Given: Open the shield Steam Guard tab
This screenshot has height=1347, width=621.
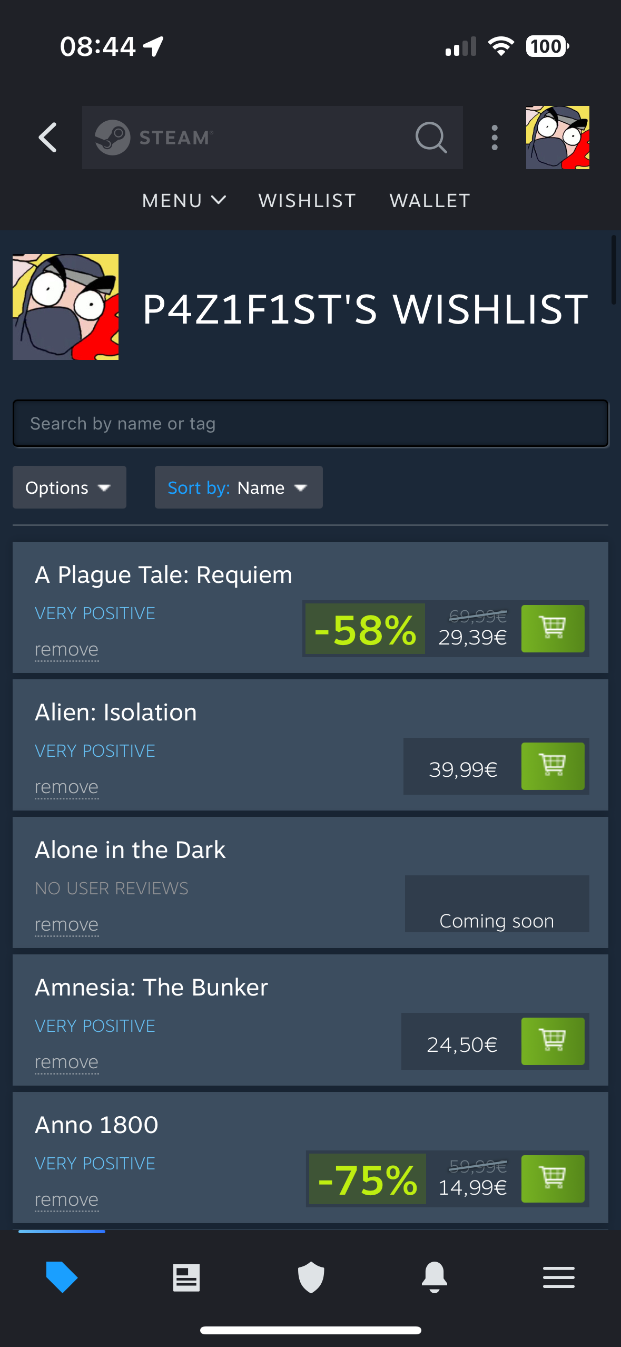Looking at the screenshot, I should [311, 1277].
